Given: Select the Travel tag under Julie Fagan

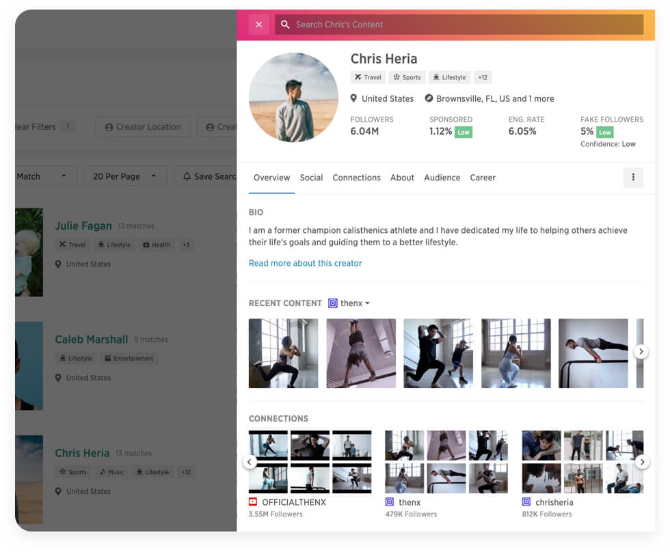Looking at the screenshot, I should (x=72, y=245).
